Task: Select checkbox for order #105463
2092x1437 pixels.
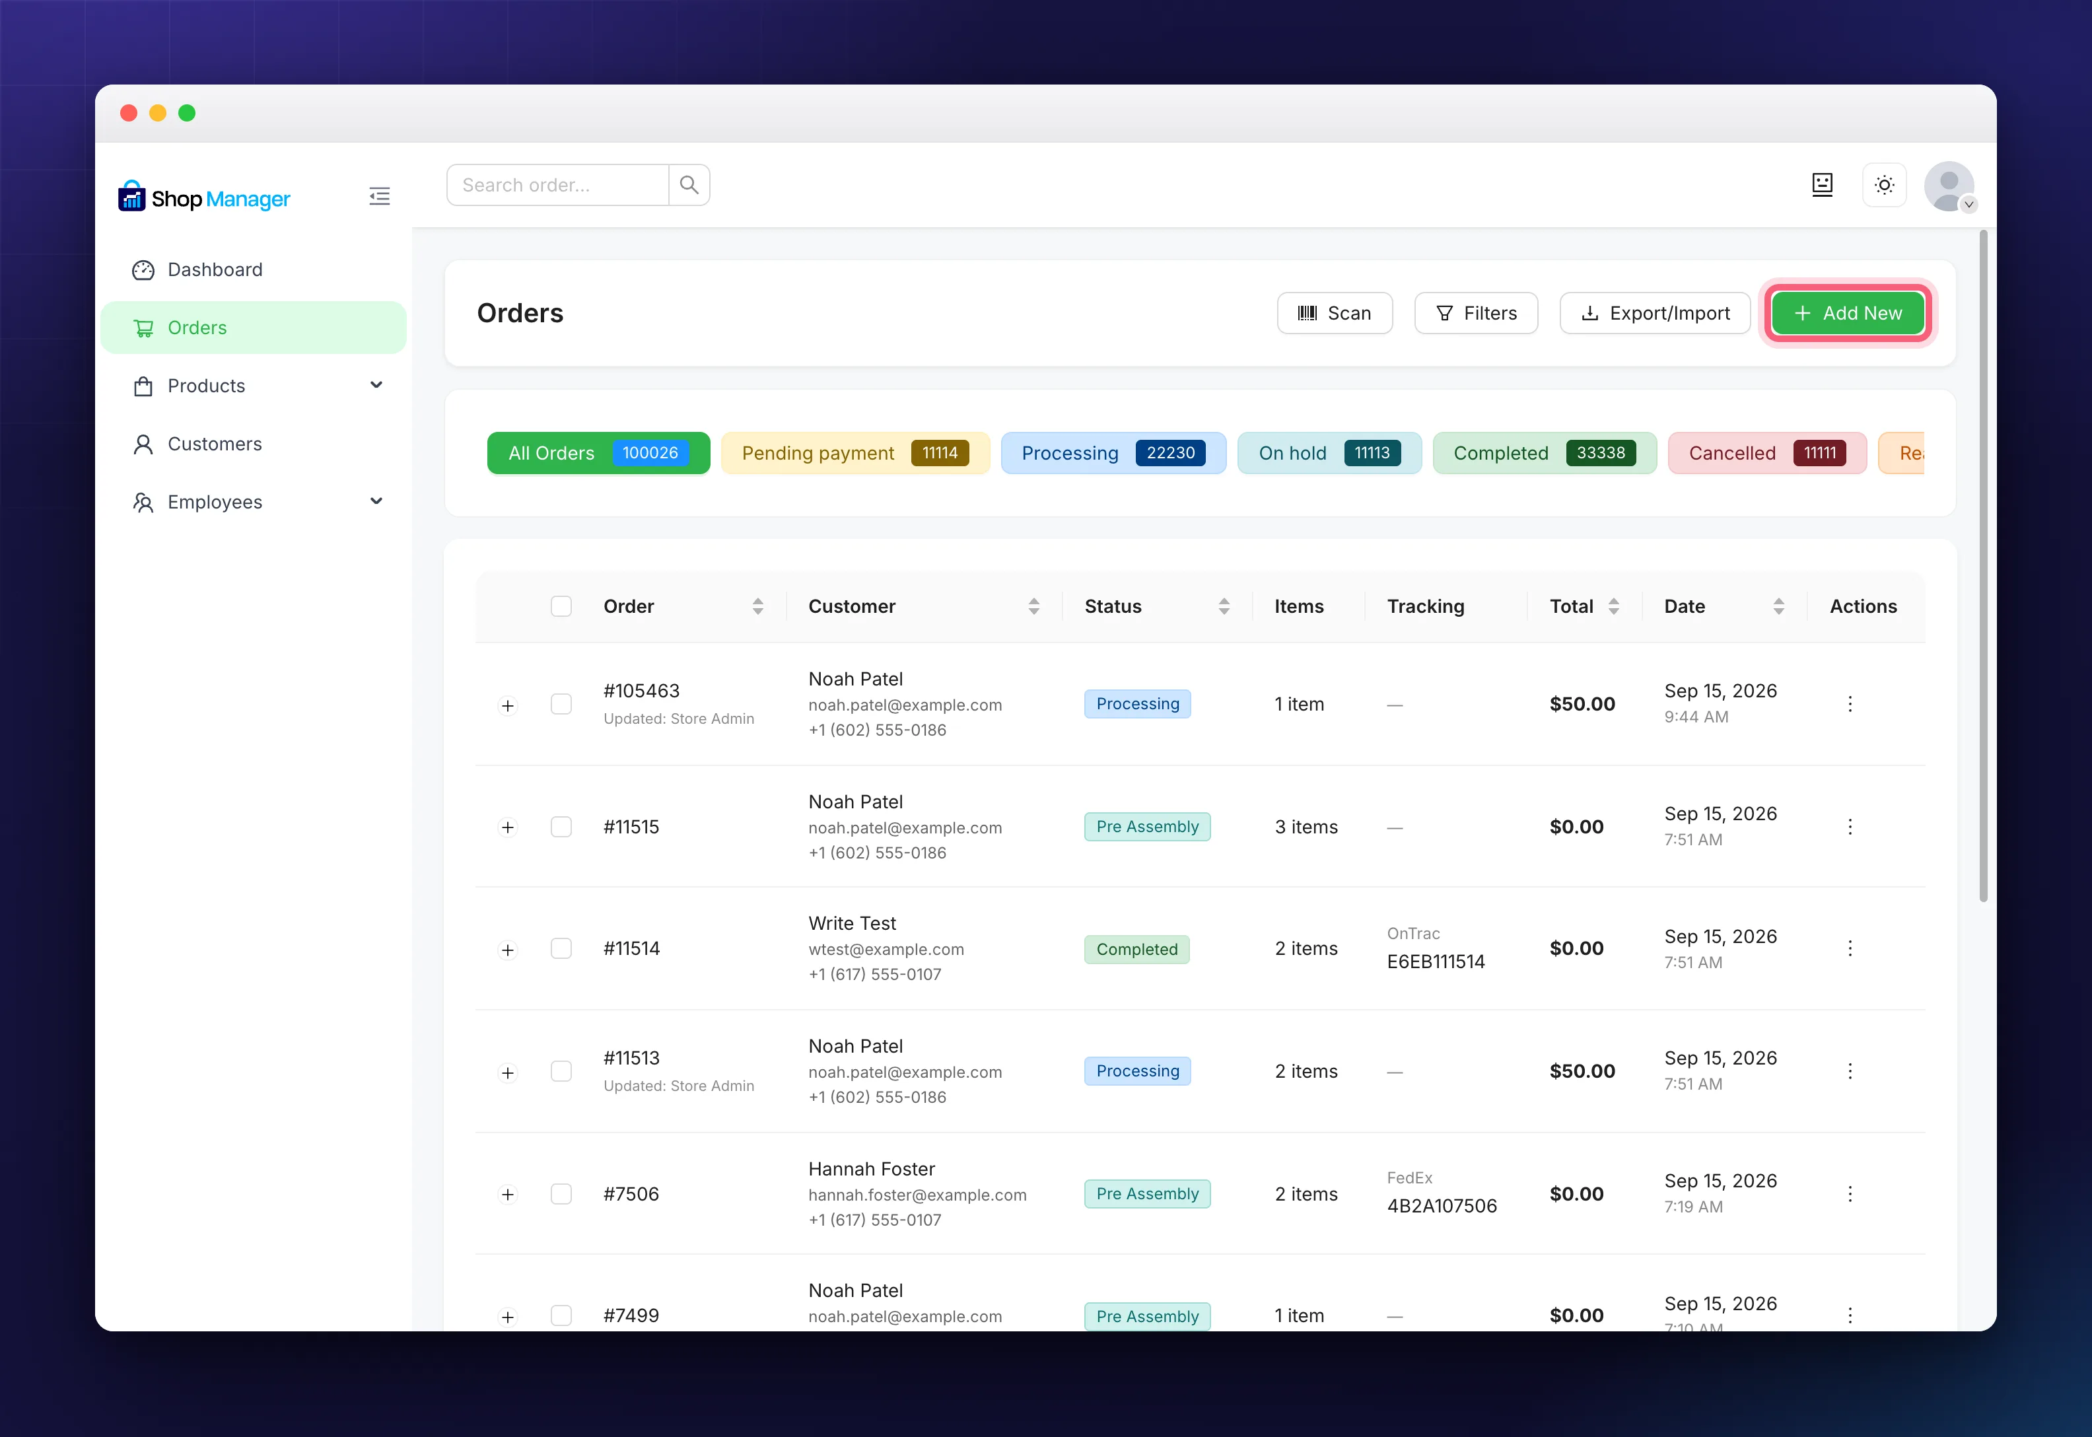Action: [561, 704]
